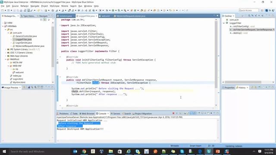Collapse the WEB-INF folder node
Image resolution: width=276 pixels, height=155 pixels.
tap(8, 66)
